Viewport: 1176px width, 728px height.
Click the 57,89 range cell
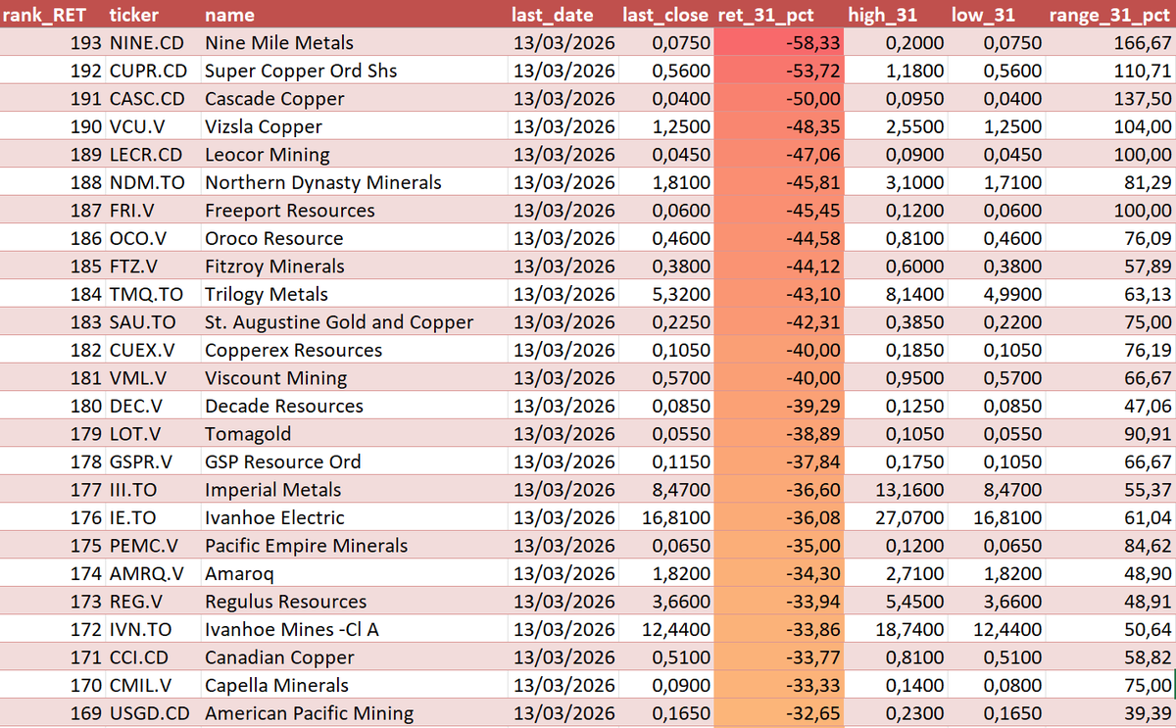point(1110,267)
